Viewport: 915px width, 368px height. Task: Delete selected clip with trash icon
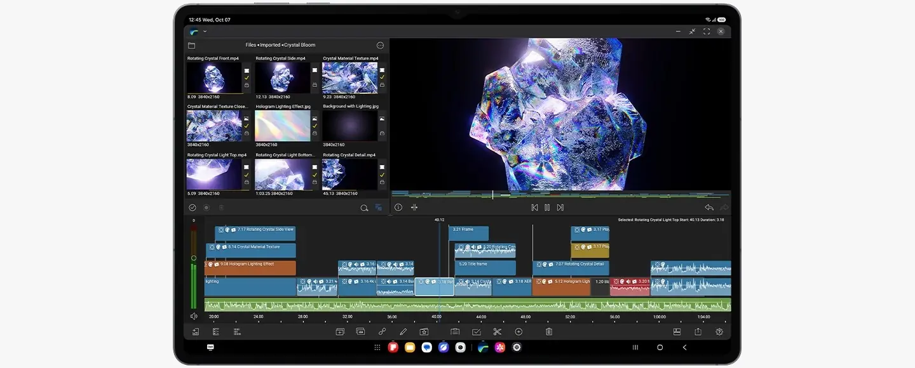point(549,331)
